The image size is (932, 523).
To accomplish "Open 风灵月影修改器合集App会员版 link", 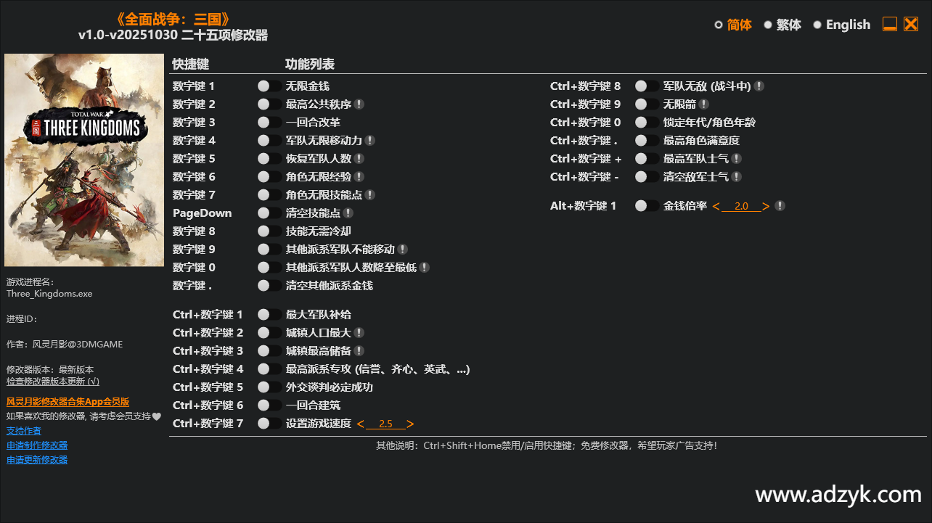I will (68, 401).
